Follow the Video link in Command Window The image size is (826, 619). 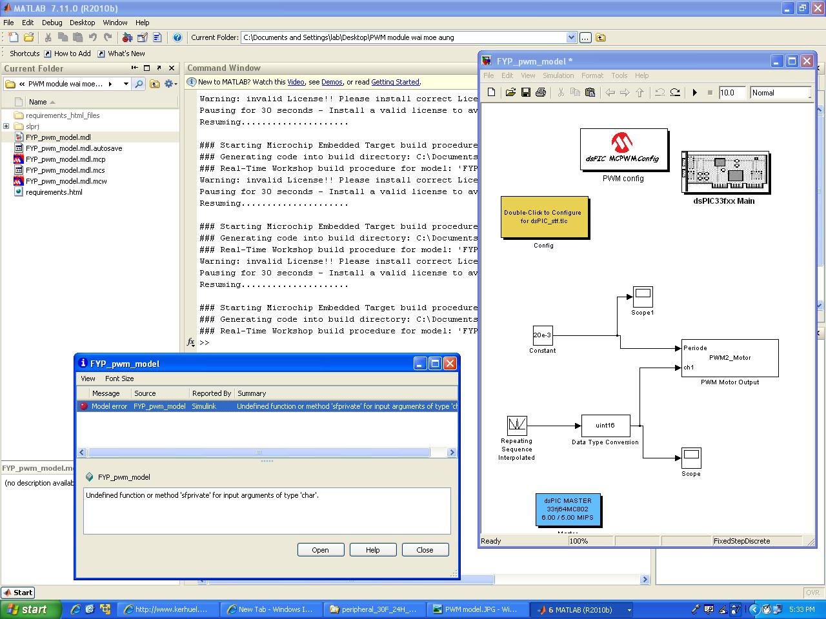(296, 82)
